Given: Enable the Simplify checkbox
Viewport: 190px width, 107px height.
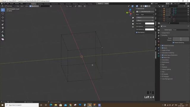Looking at the screenshot, I should [x=163, y=74].
